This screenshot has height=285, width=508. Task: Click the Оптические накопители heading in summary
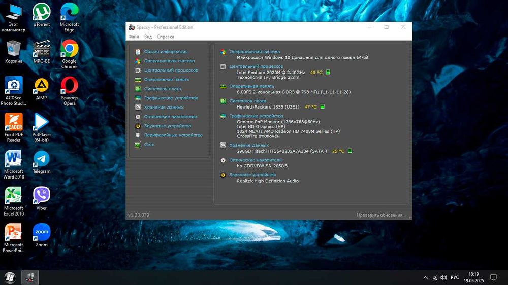pyautogui.click(x=256, y=160)
